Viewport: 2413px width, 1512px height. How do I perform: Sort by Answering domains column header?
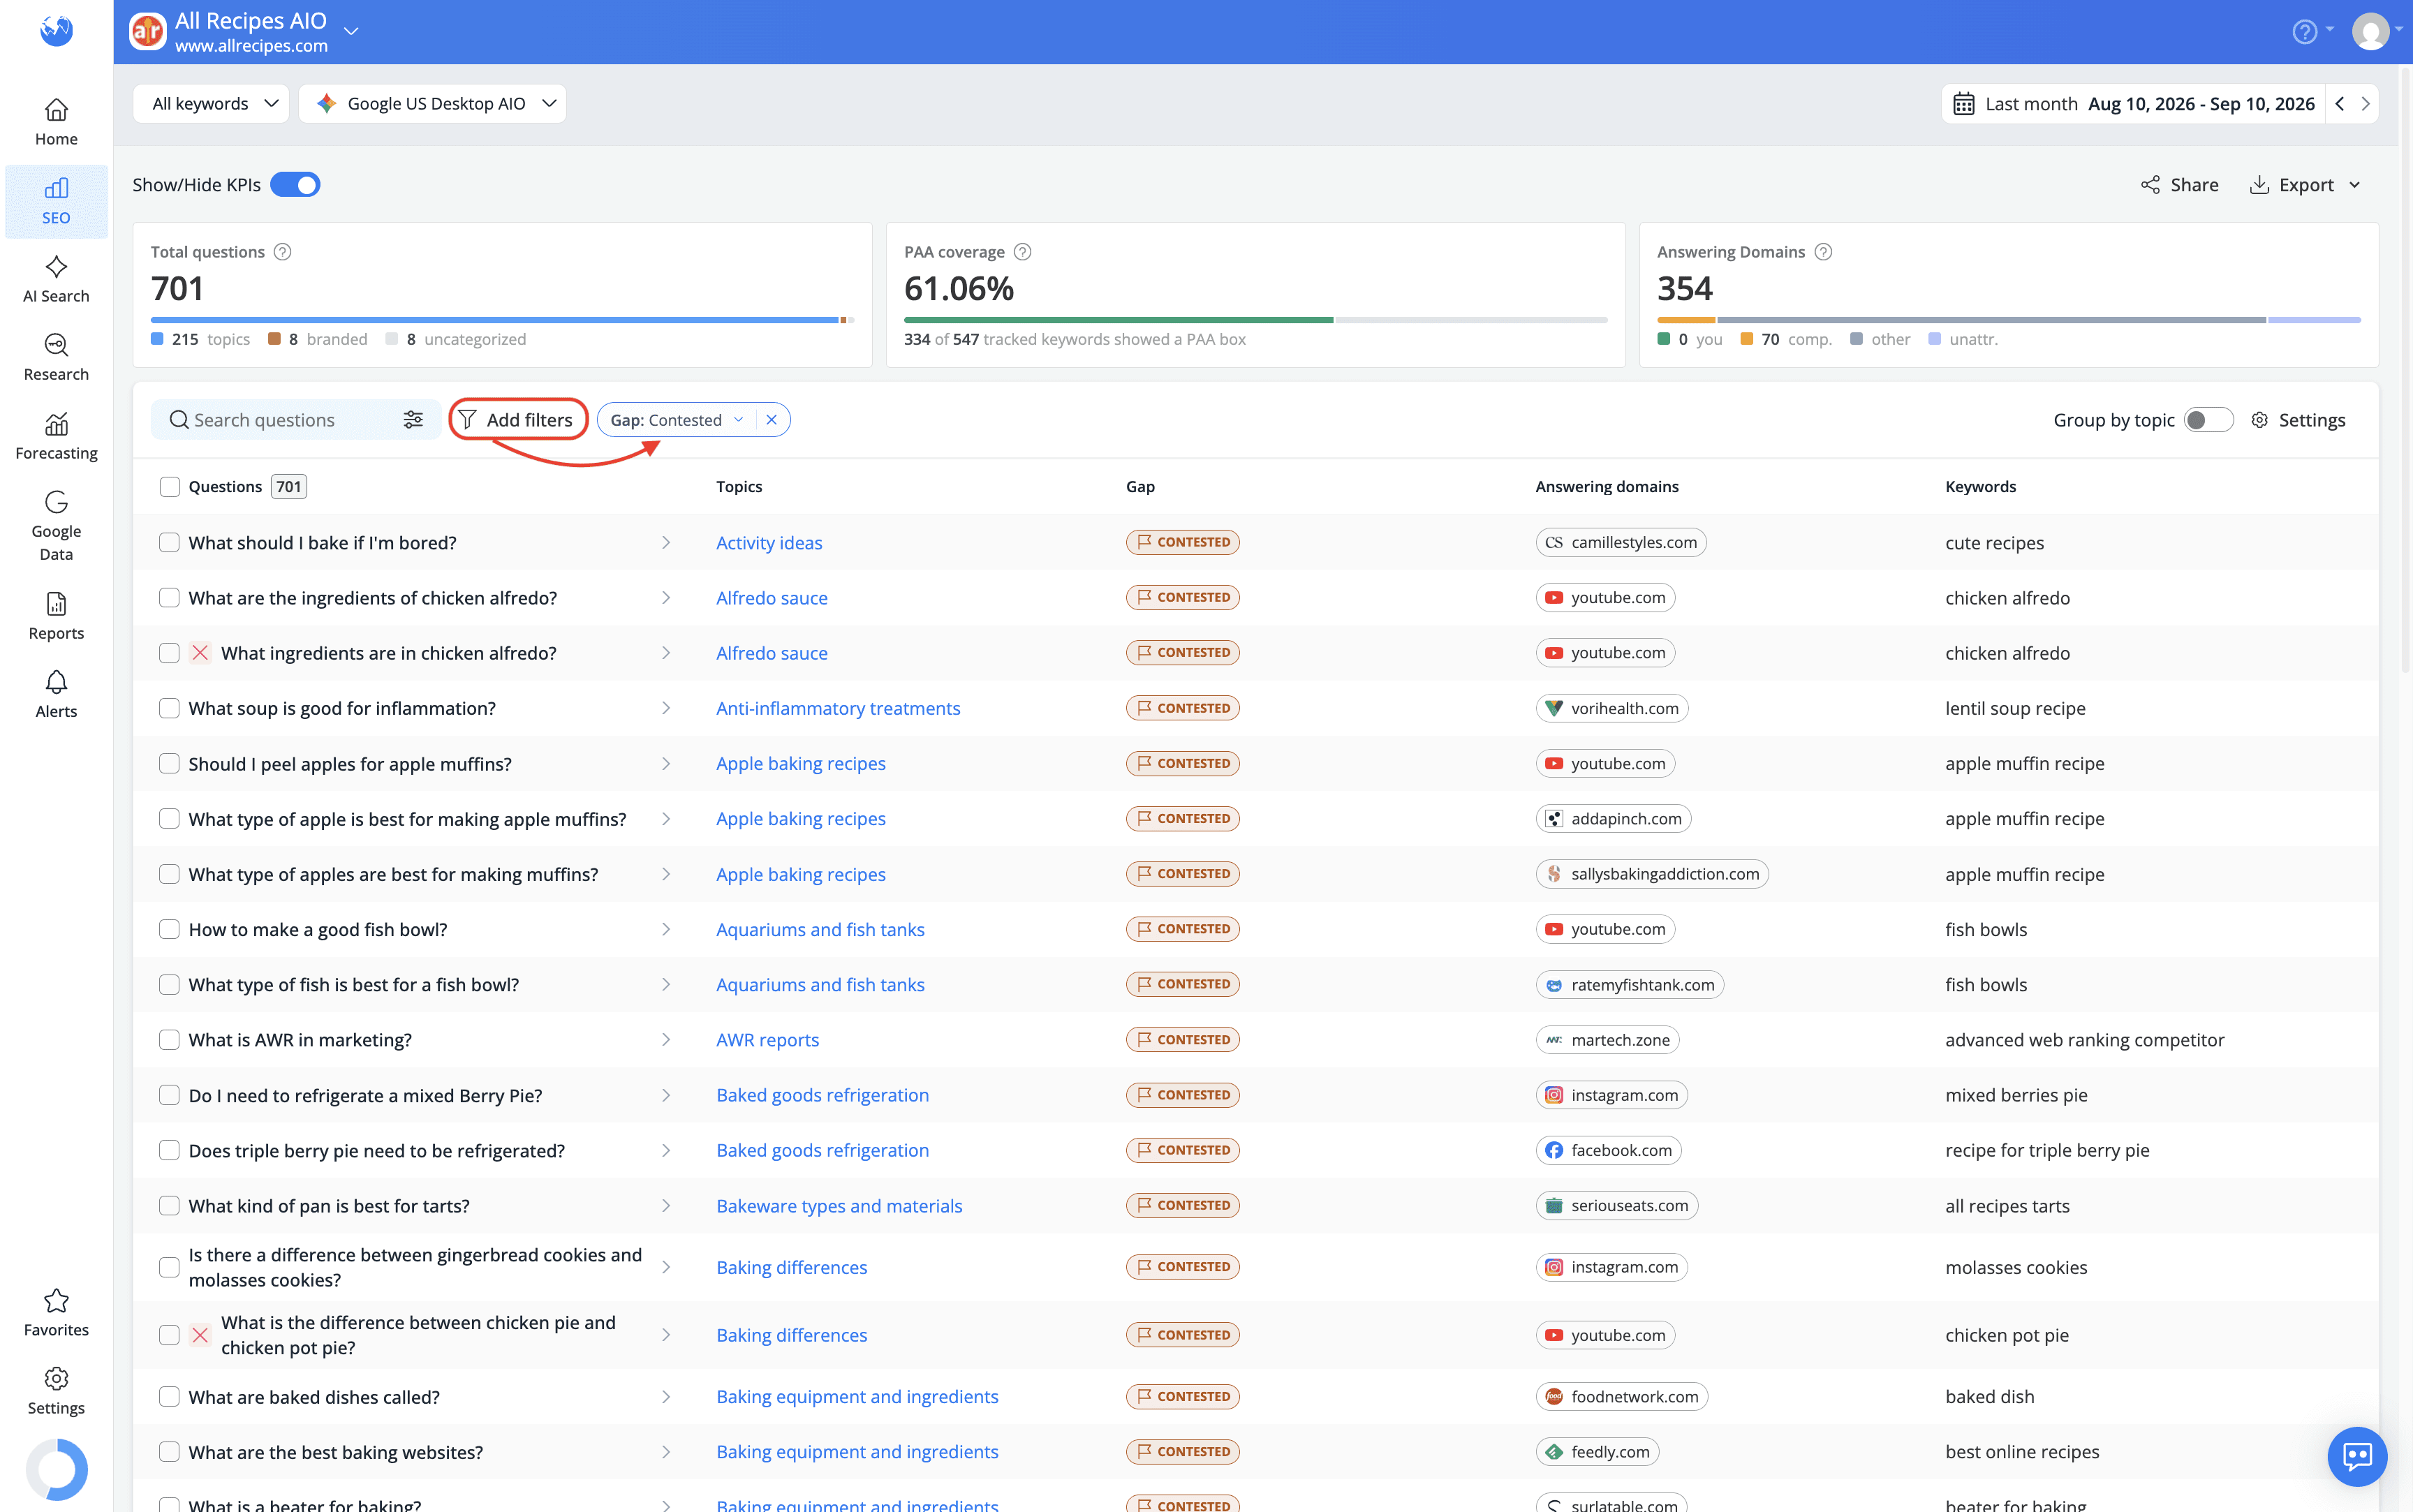coord(1606,487)
